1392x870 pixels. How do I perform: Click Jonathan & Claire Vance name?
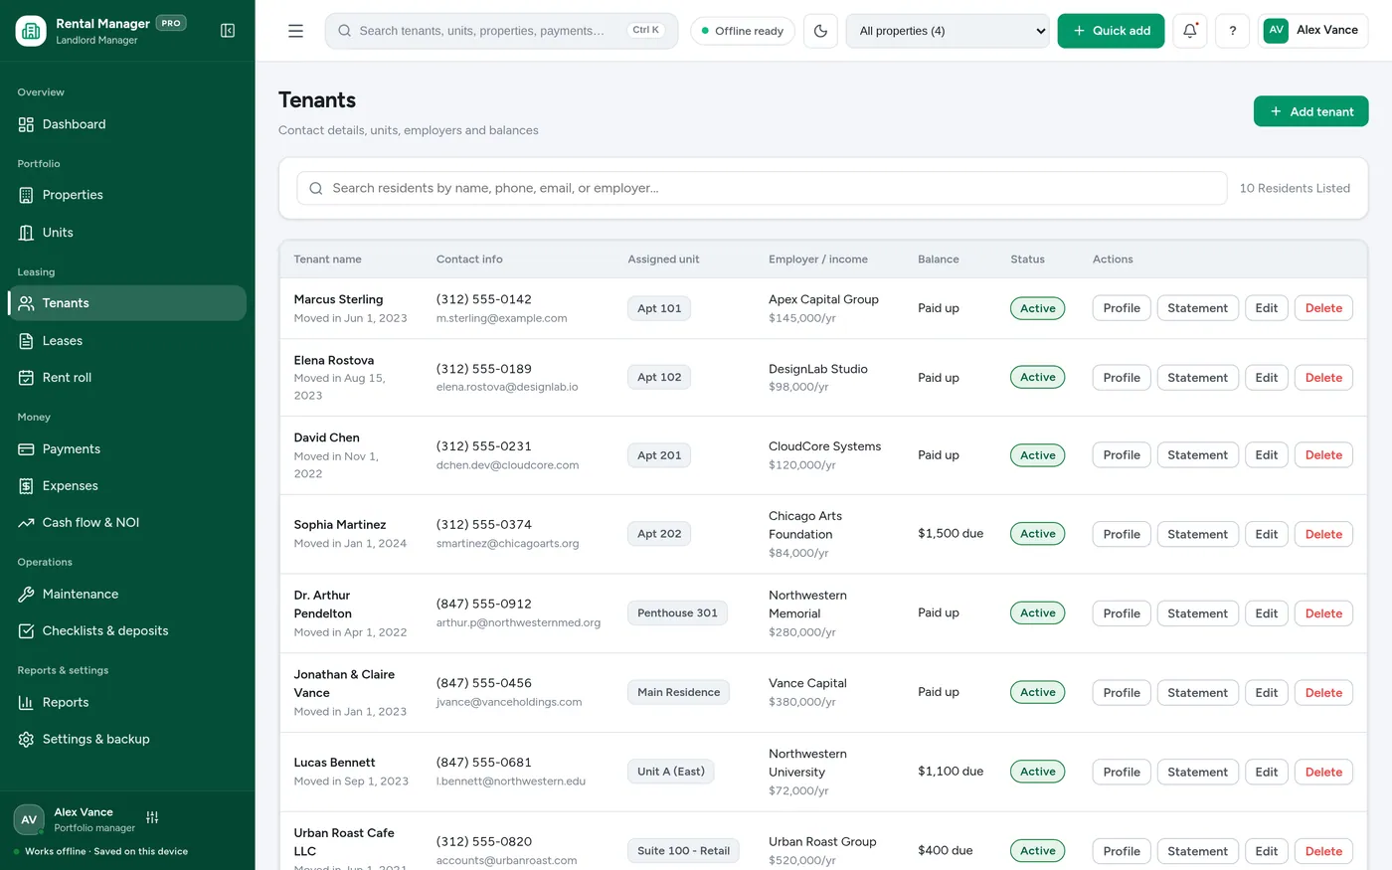[x=344, y=684]
